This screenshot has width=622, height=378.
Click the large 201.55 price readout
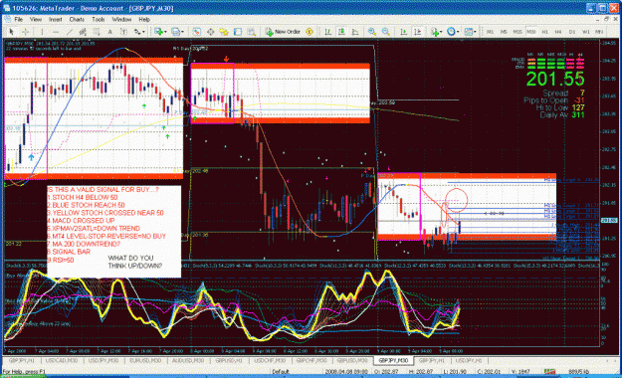click(555, 79)
